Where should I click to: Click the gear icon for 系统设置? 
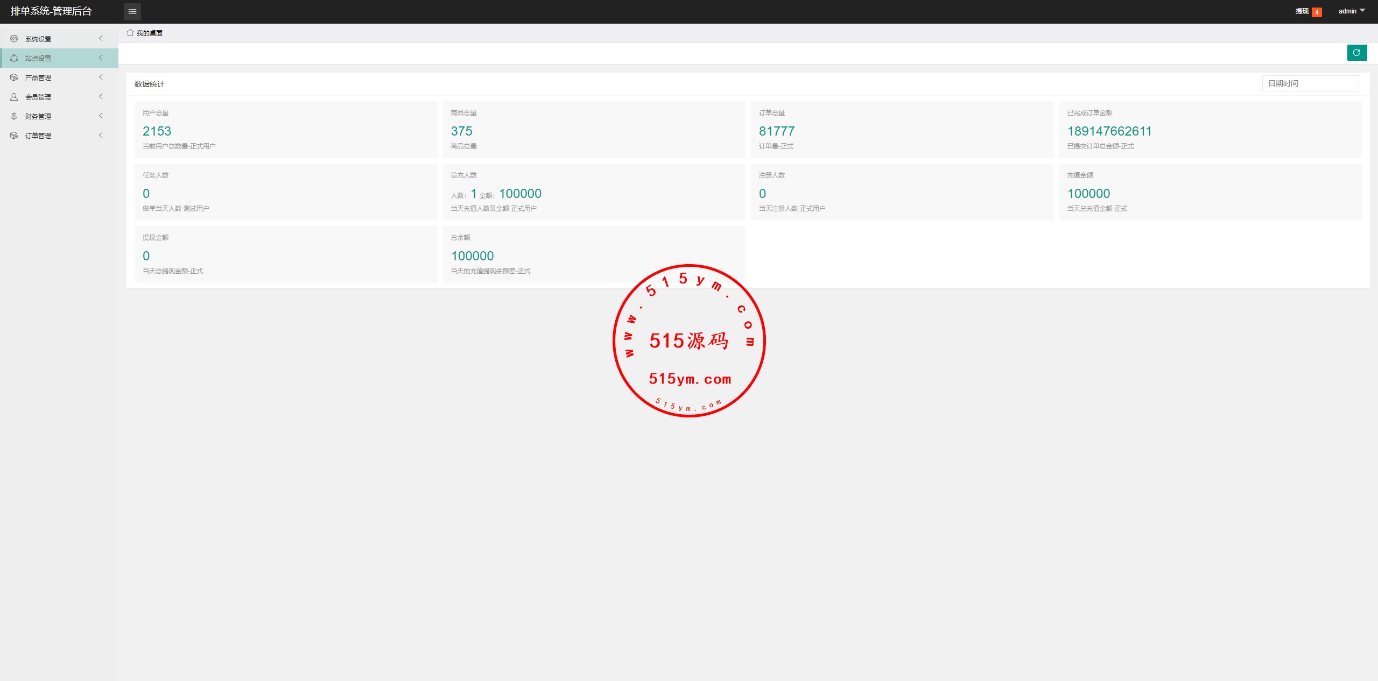(x=14, y=39)
